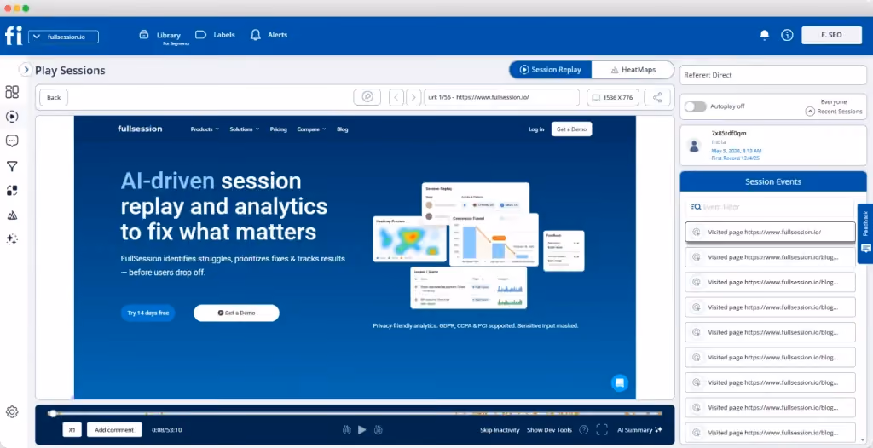Click the help question mark in player bar
The image size is (873, 448).
(x=583, y=429)
